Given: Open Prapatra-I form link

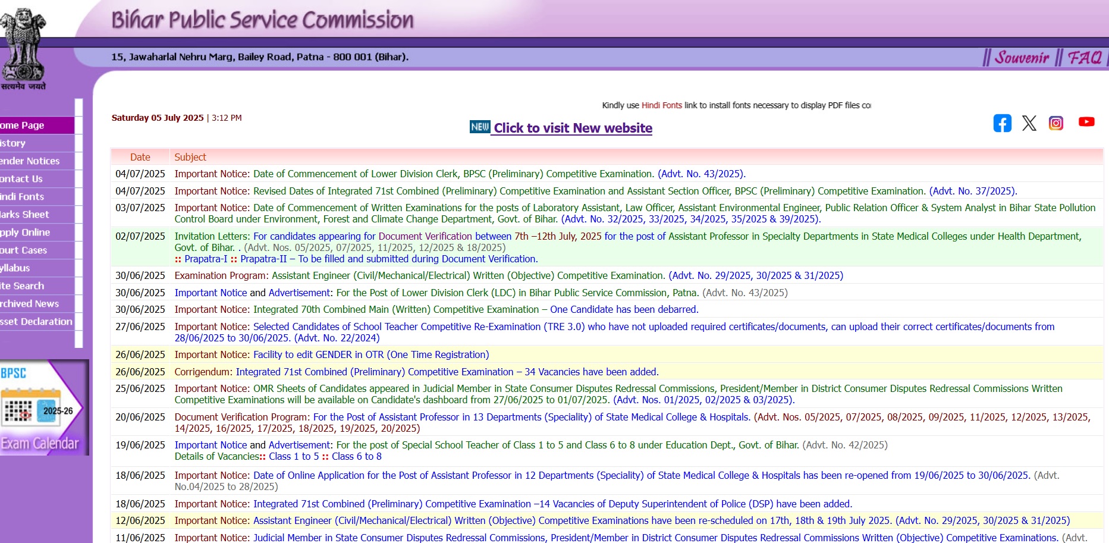Looking at the screenshot, I should click(x=206, y=259).
